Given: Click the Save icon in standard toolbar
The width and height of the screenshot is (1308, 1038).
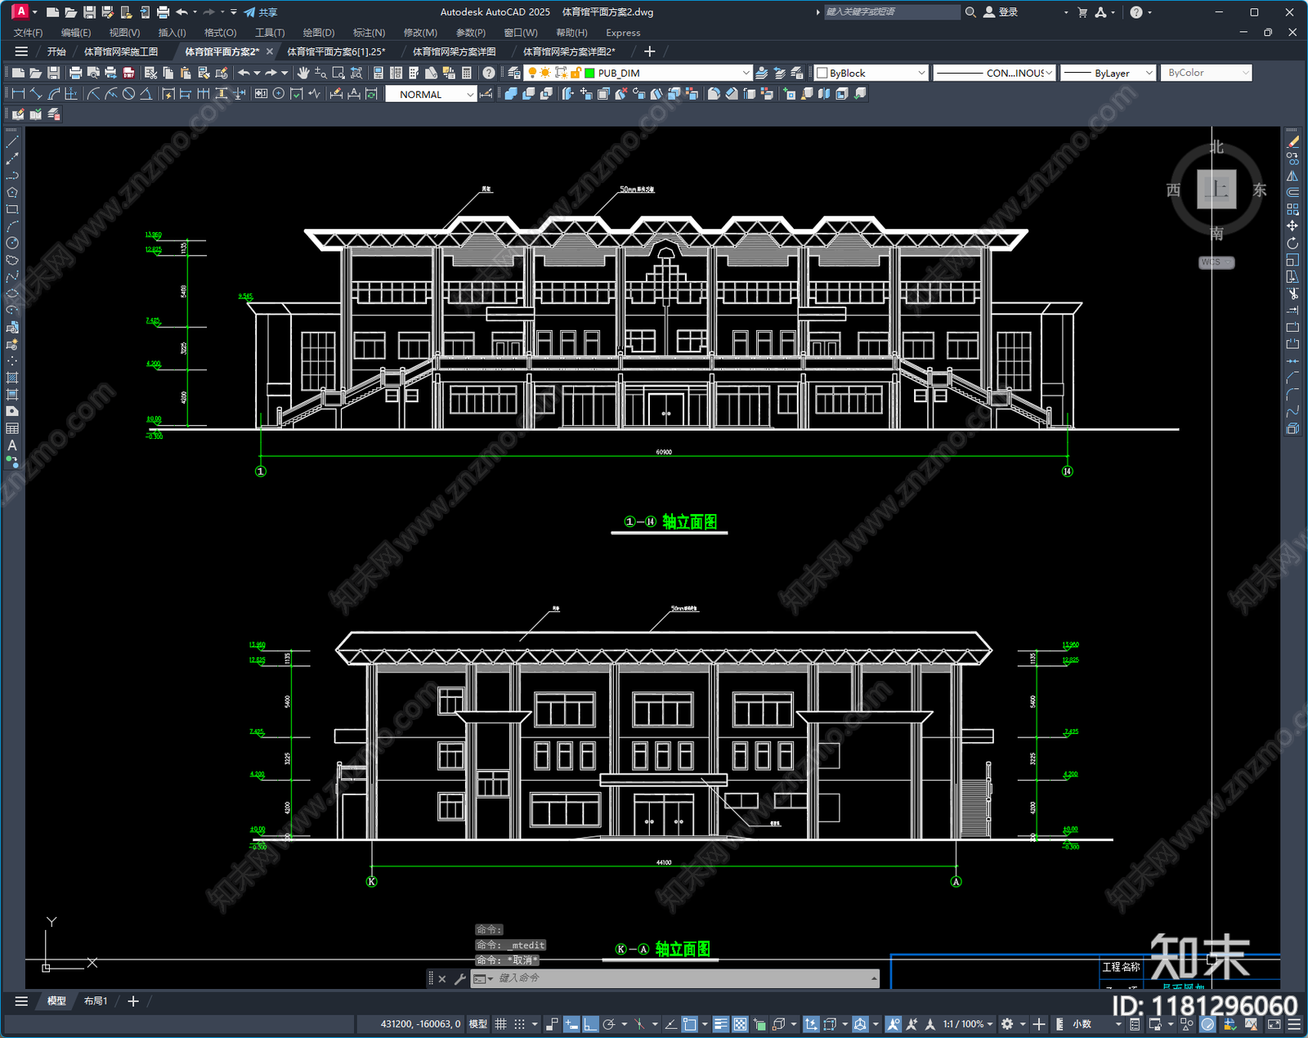Looking at the screenshot, I should pyautogui.click(x=53, y=73).
